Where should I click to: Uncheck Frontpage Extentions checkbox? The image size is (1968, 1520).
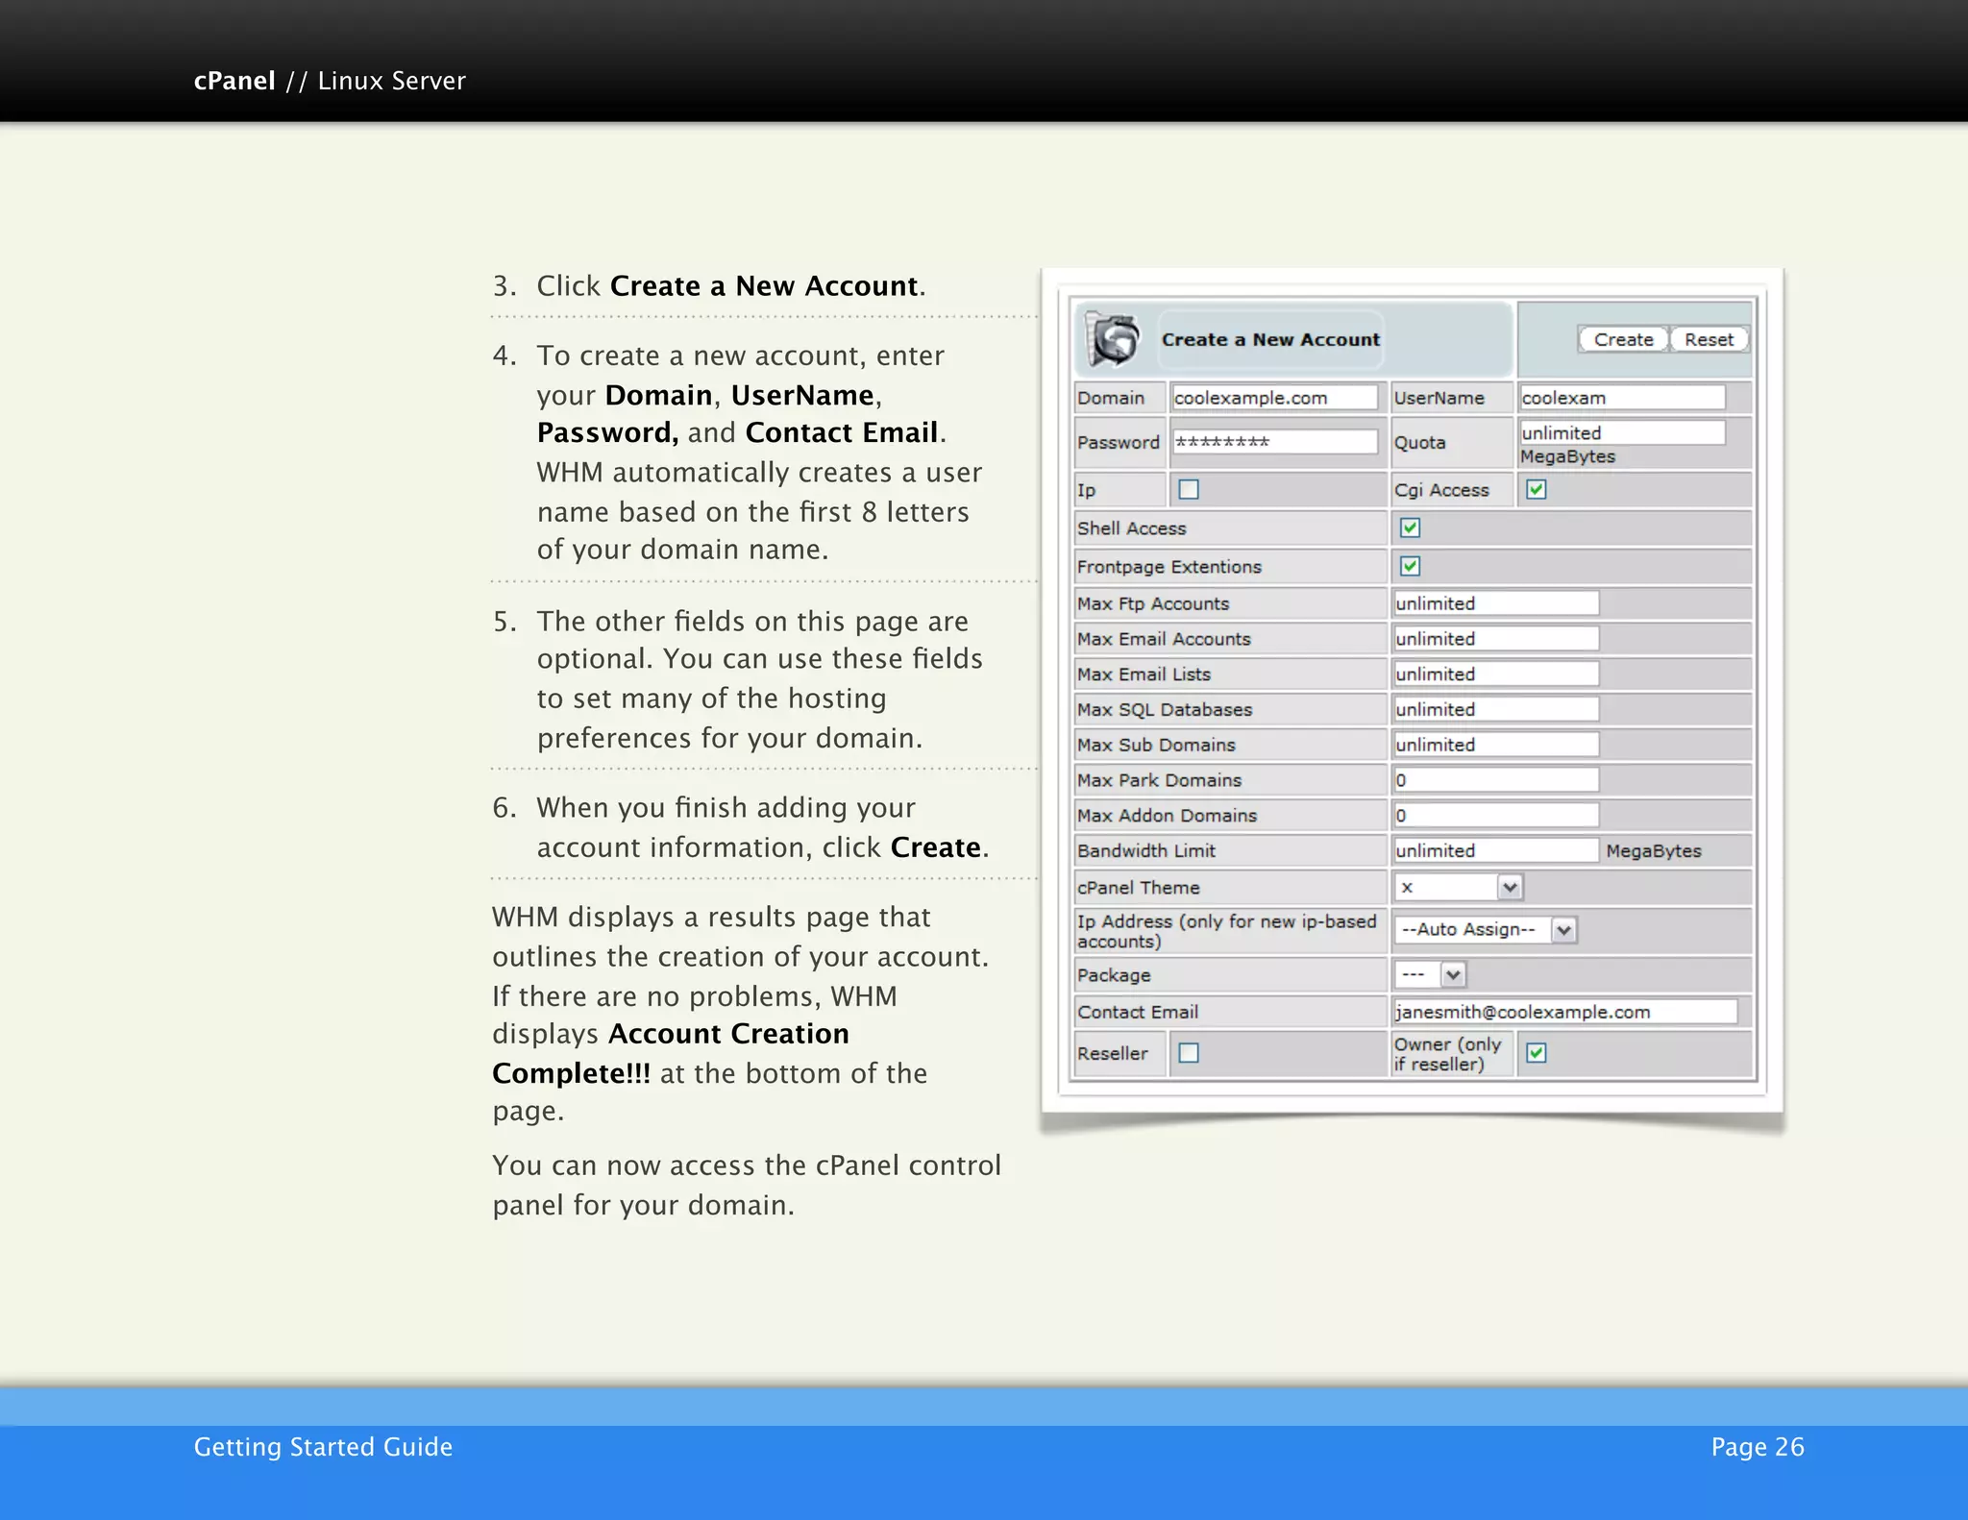click(x=1410, y=566)
